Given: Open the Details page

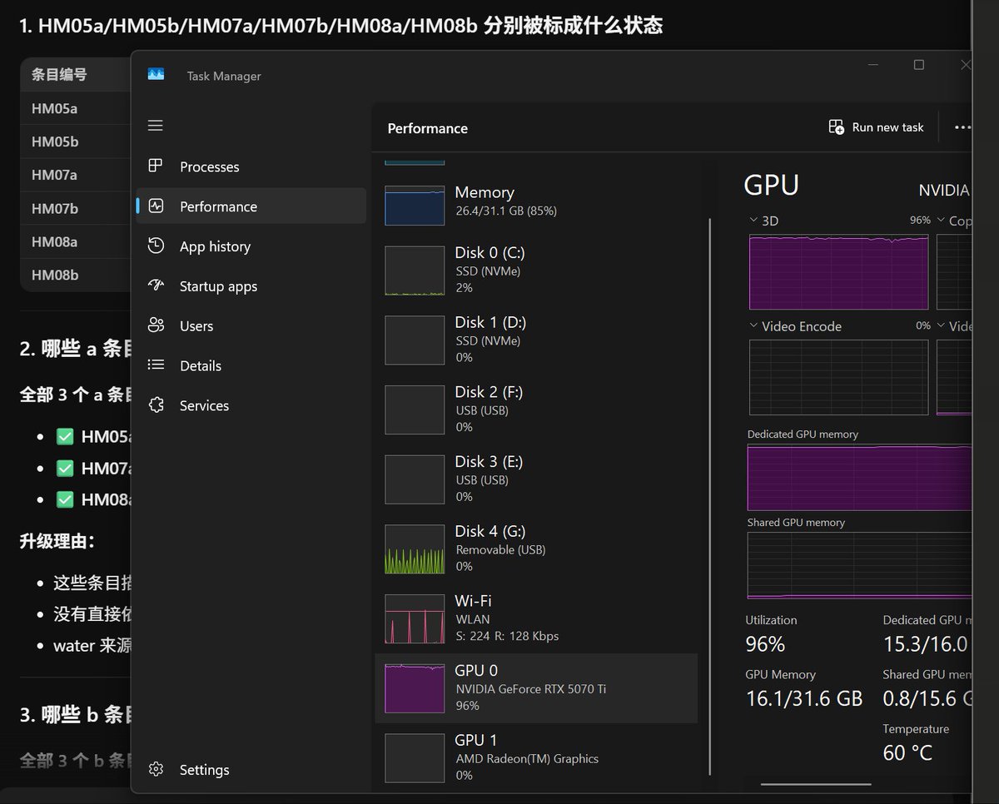Looking at the screenshot, I should pyautogui.click(x=251, y=365).
